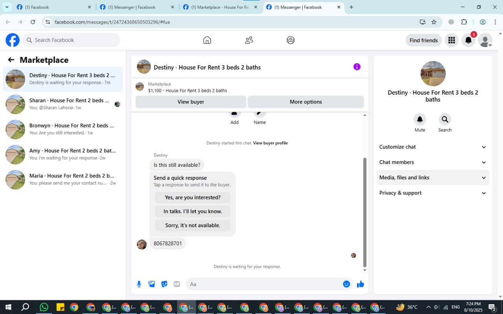503x314 pixels.
Task: Expand Chat members section
Action: tap(433, 162)
